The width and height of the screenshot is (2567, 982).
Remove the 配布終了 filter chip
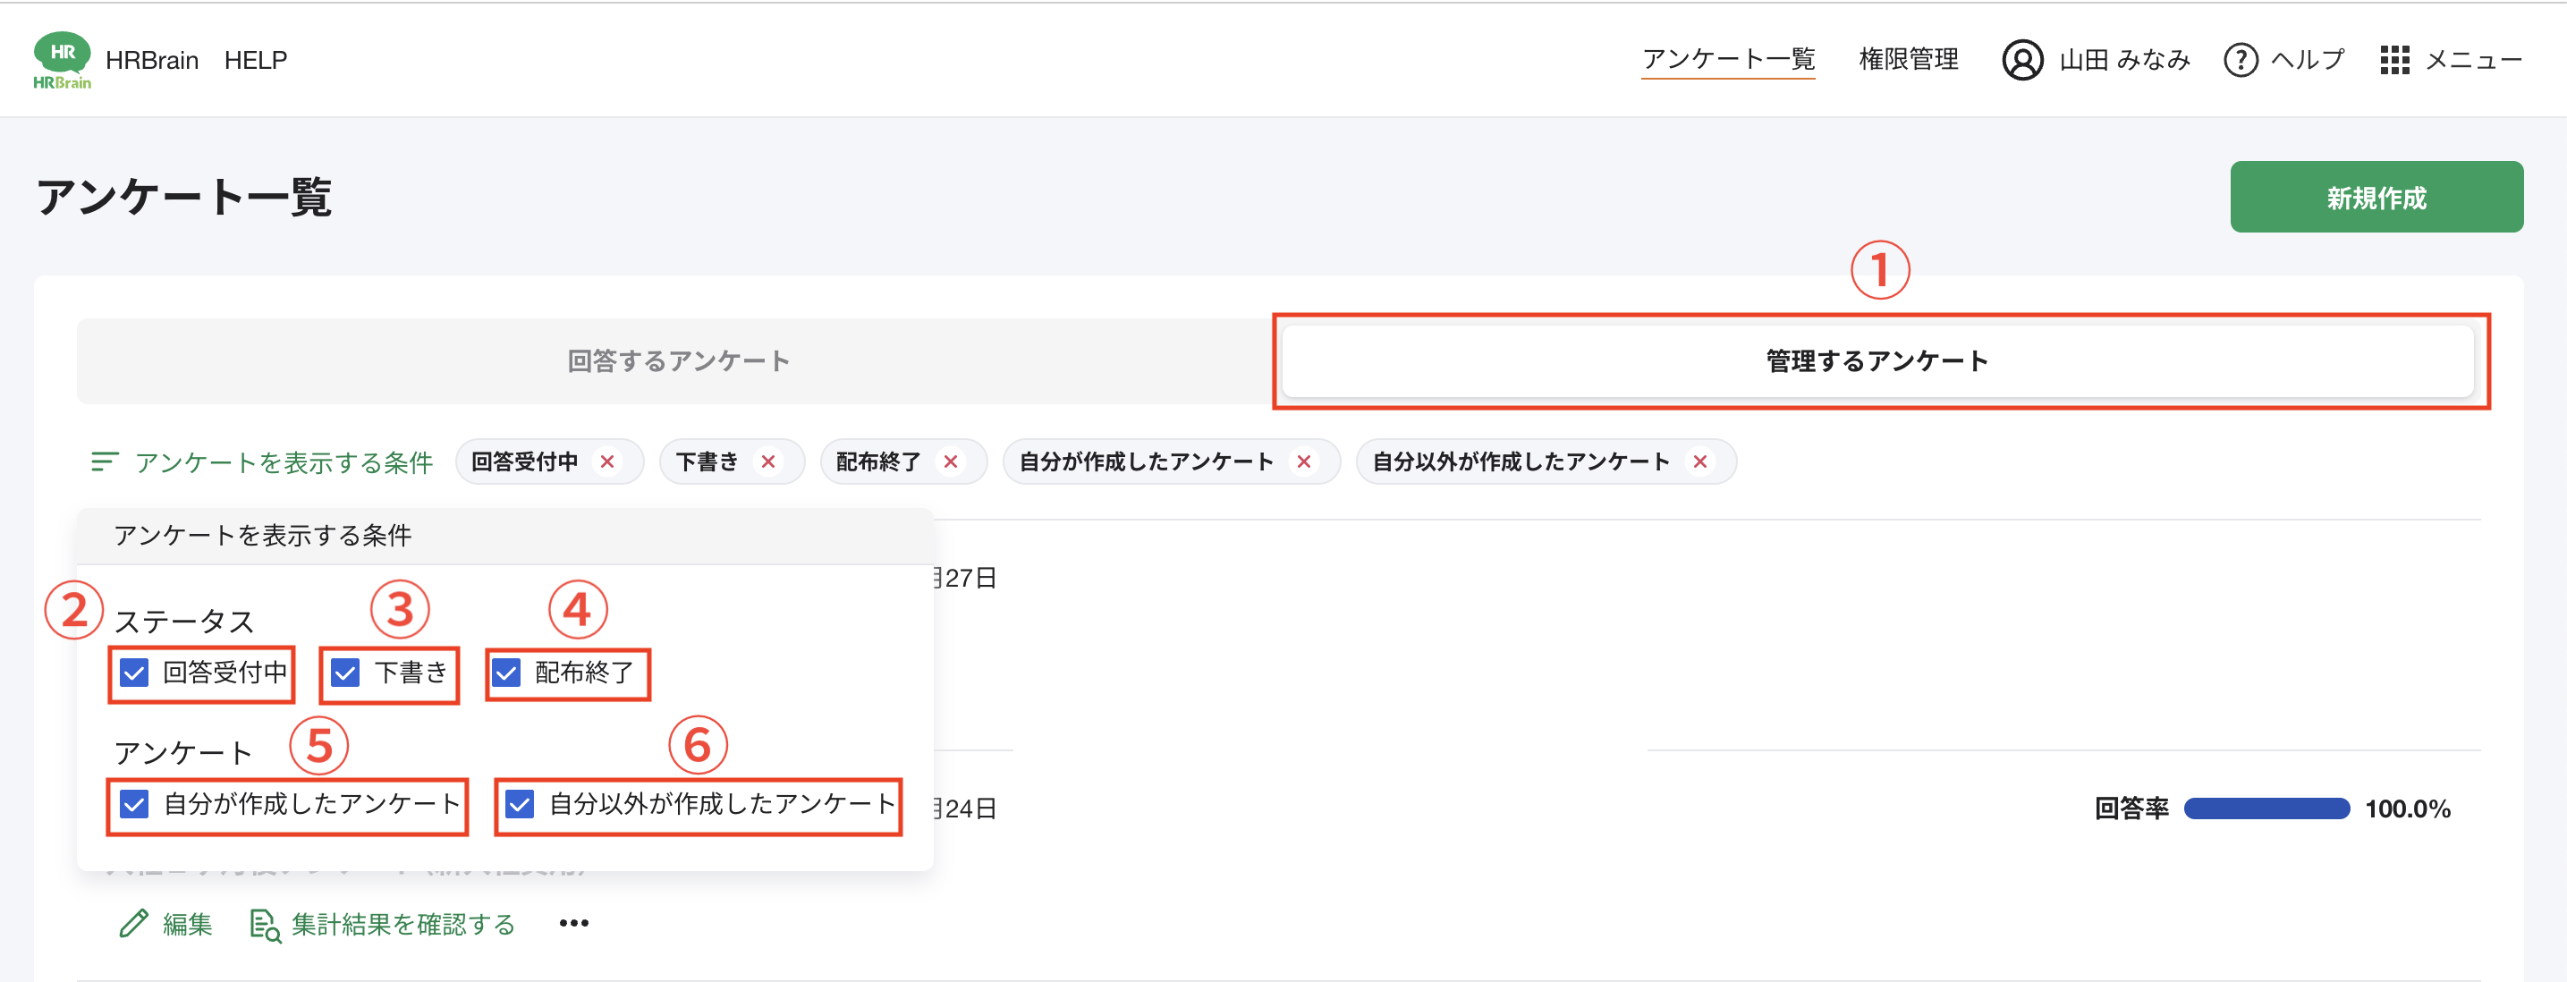[951, 461]
